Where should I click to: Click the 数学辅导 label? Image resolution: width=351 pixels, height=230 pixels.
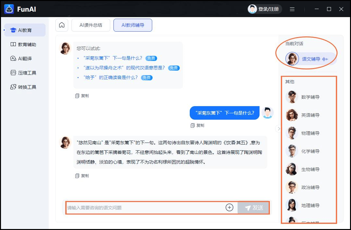point(310,97)
